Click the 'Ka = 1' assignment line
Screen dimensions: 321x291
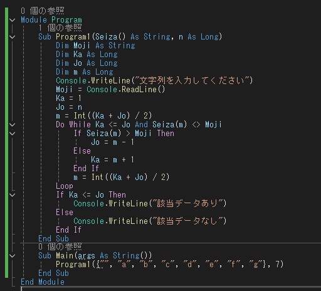[68, 98]
